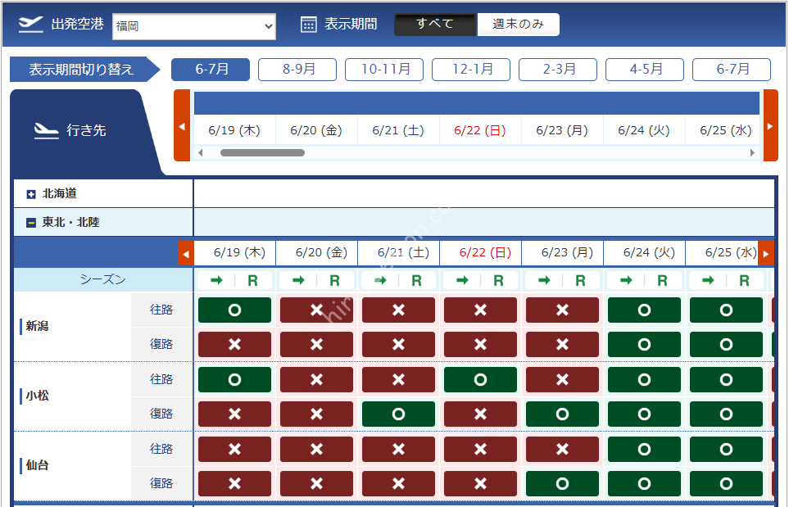Select available 新潟 往路 flight on 6/19
The image size is (789, 507).
(234, 310)
